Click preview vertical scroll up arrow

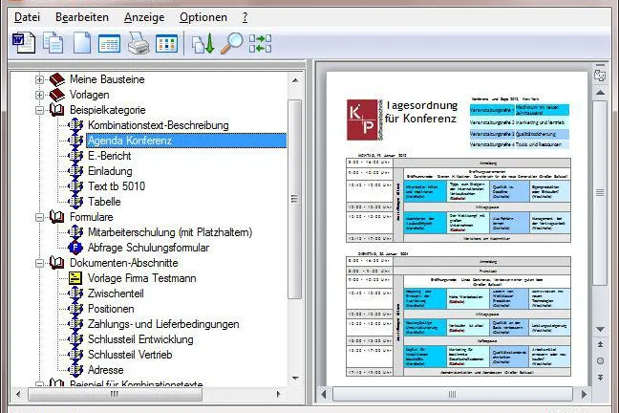point(600,93)
